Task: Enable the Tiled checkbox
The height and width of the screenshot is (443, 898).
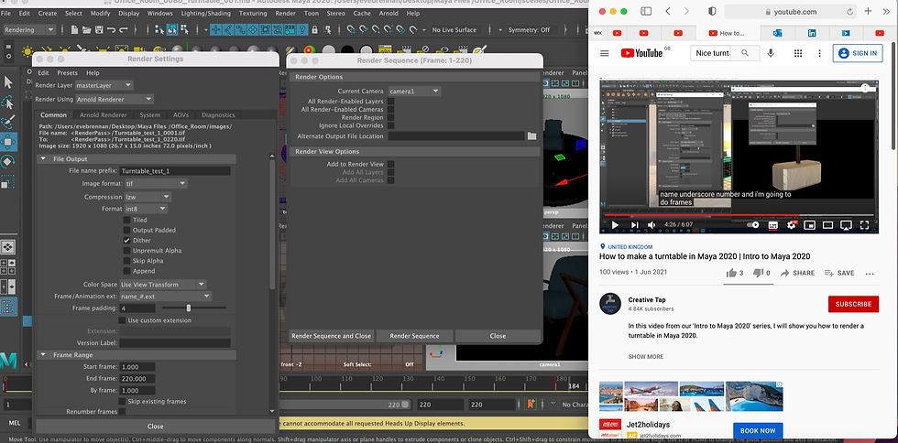Action: coord(127,220)
